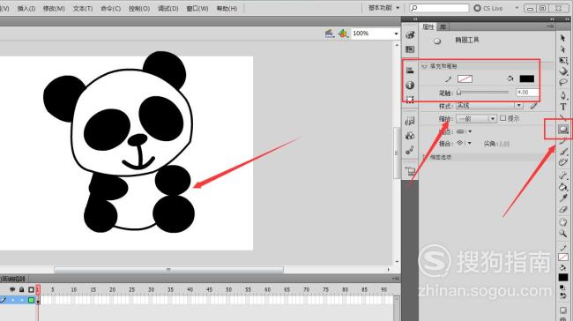The height and width of the screenshot is (321, 573).
Task: Open the 窗口(W) menu
Action: click(197, 8)
